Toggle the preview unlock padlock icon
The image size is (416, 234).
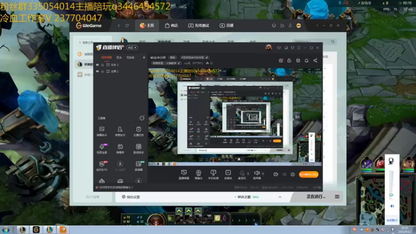[x=289, y=60]
